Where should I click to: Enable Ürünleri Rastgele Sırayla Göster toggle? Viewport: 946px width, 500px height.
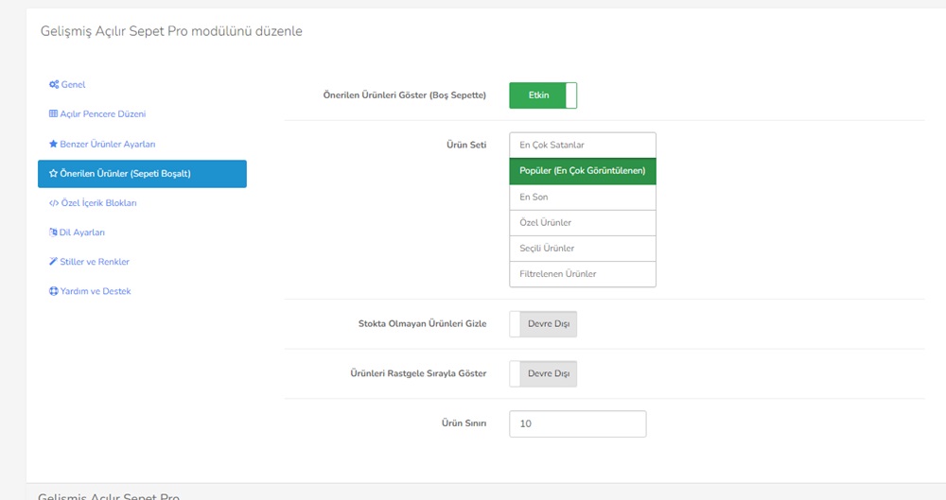543,373
